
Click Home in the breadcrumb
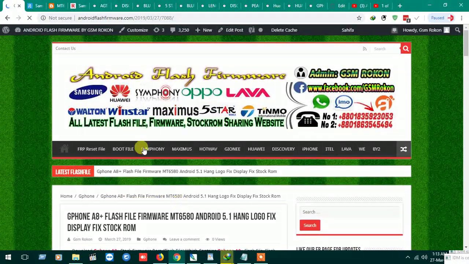pos(66,196)
